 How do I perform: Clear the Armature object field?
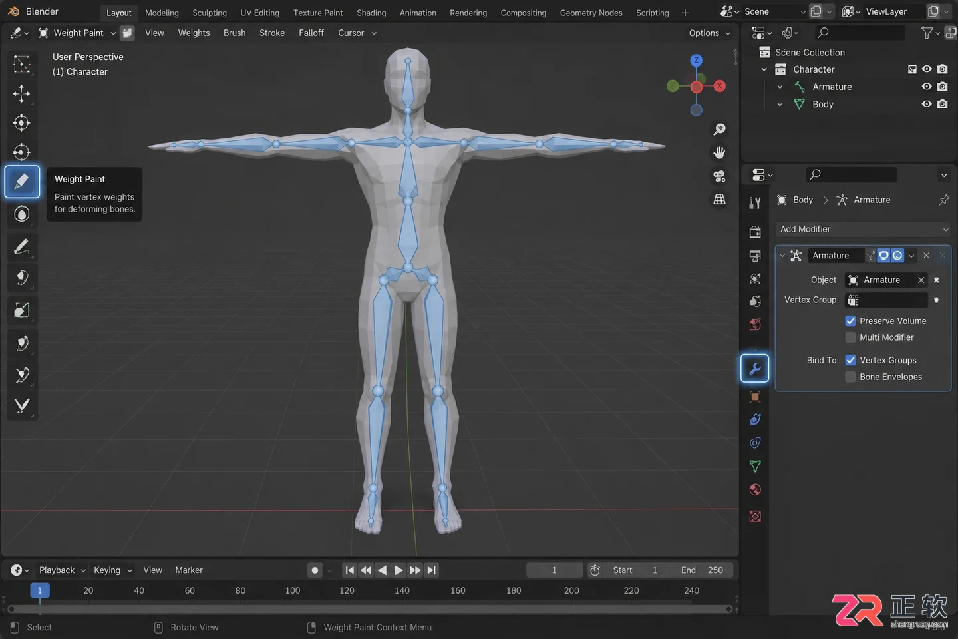(x=921, y=280)
